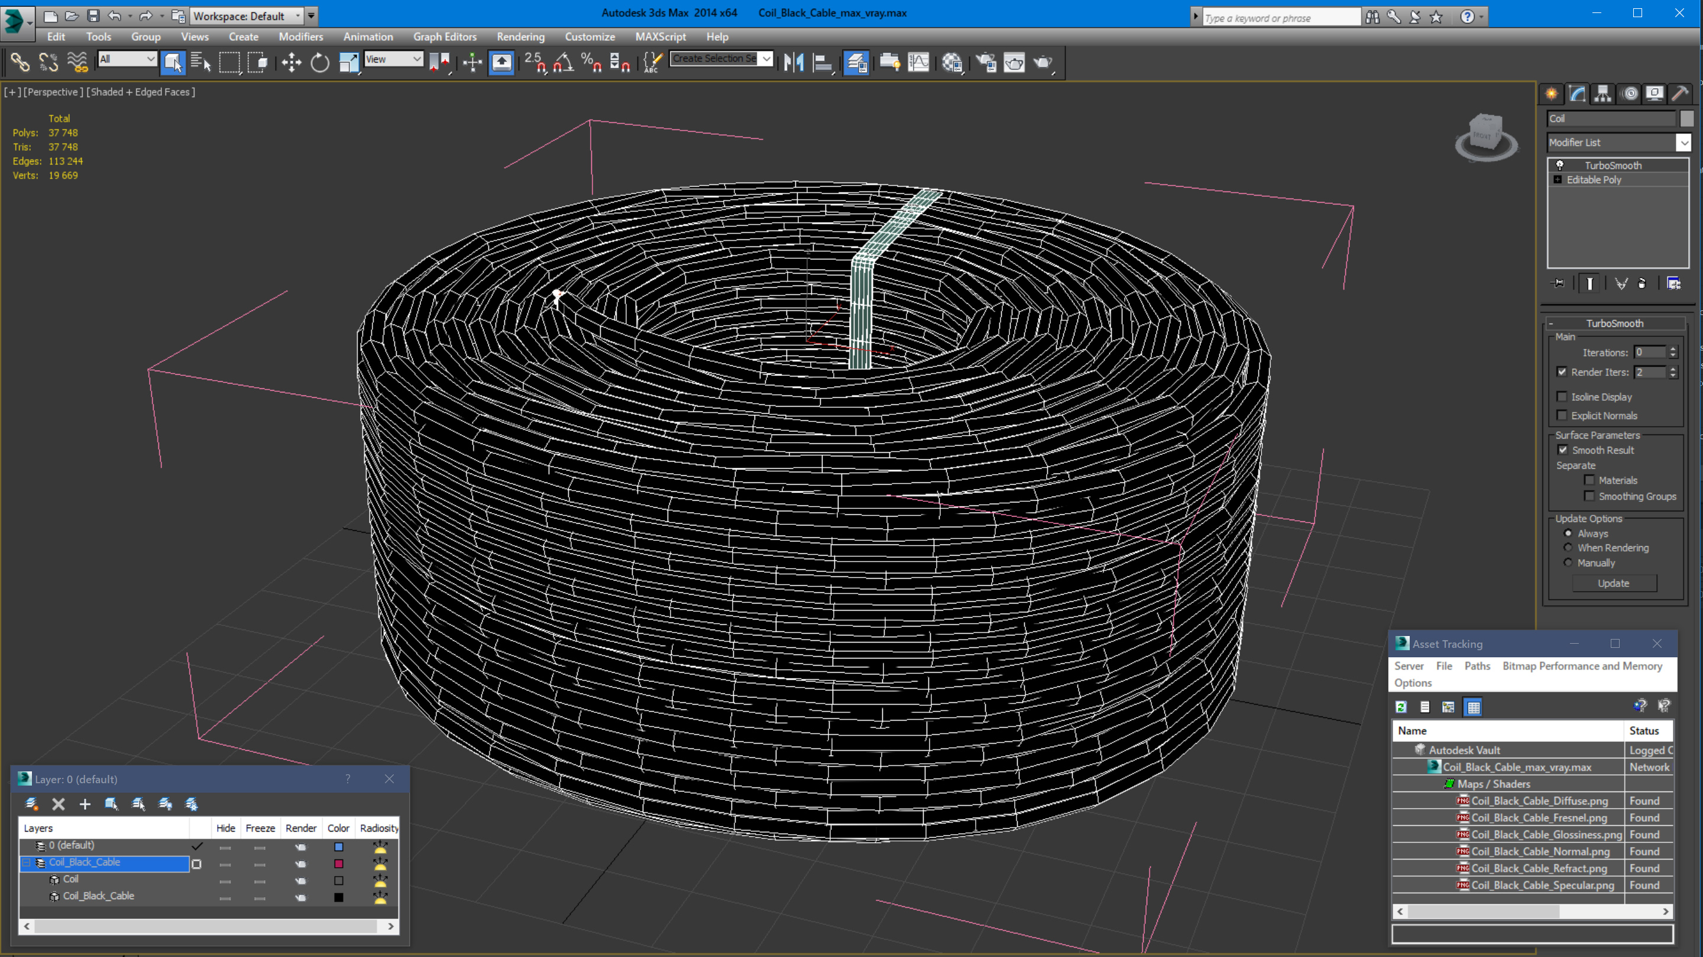Switch to the Utilities command panel

(1680, 94)
